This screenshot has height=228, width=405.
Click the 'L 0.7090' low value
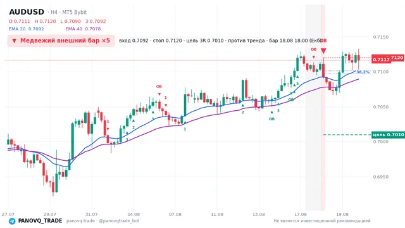pos(70,22)
